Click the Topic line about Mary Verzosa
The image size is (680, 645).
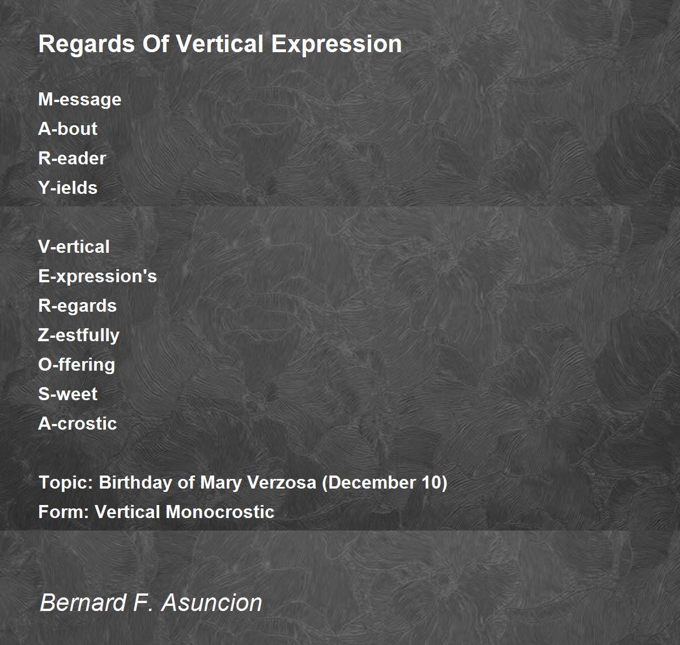(x=243, y=483)
